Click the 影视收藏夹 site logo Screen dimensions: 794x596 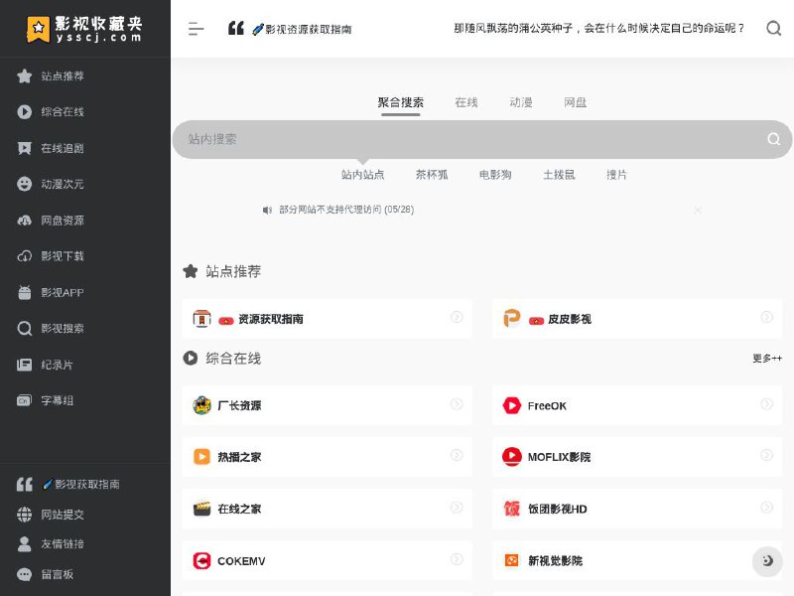point(84,29)
